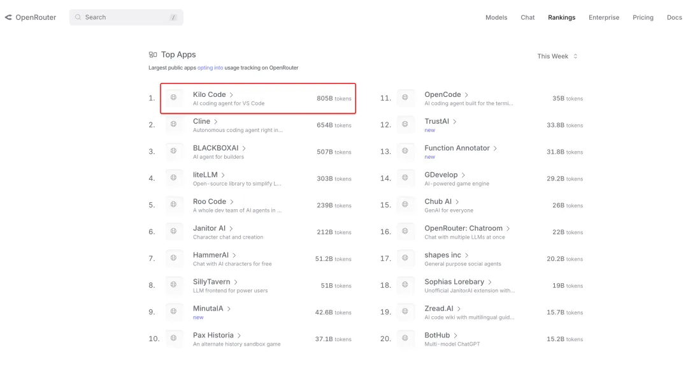Click the chevron beside Roo Code

tap(232, 202)
